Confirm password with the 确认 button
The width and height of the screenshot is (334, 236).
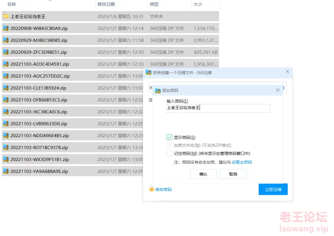(x=203, y=174)
